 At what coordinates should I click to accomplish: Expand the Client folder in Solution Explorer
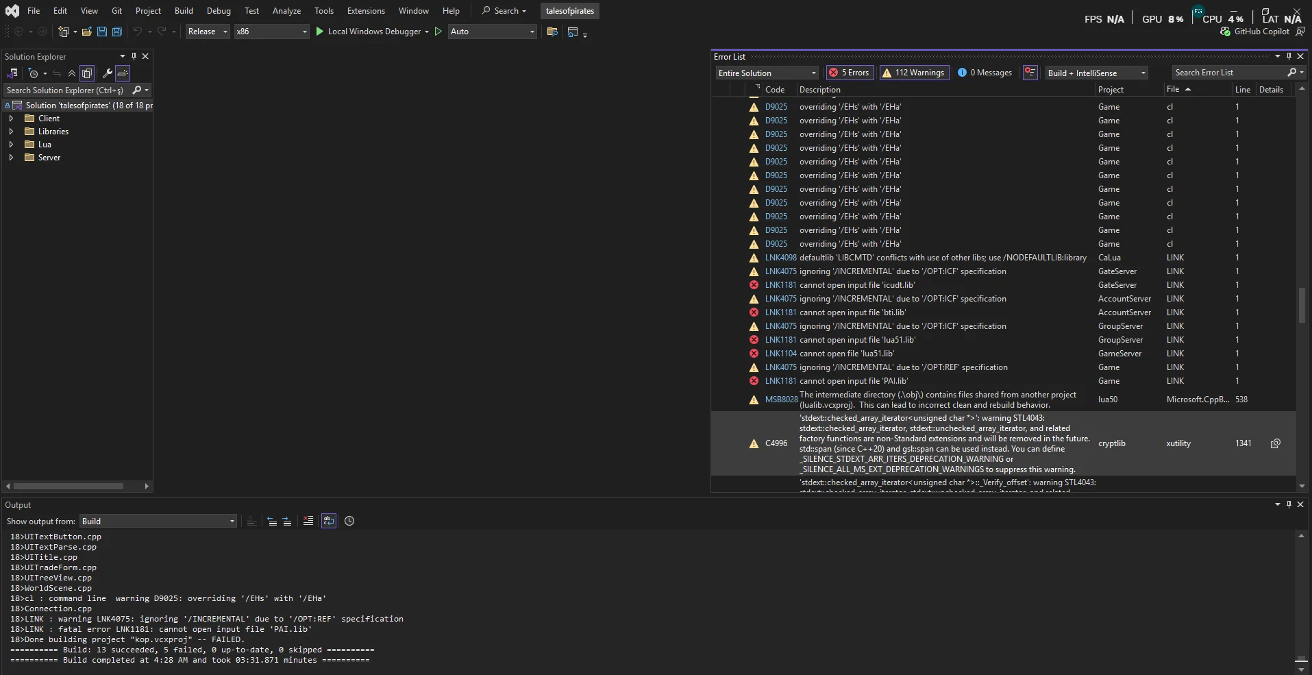11,119
